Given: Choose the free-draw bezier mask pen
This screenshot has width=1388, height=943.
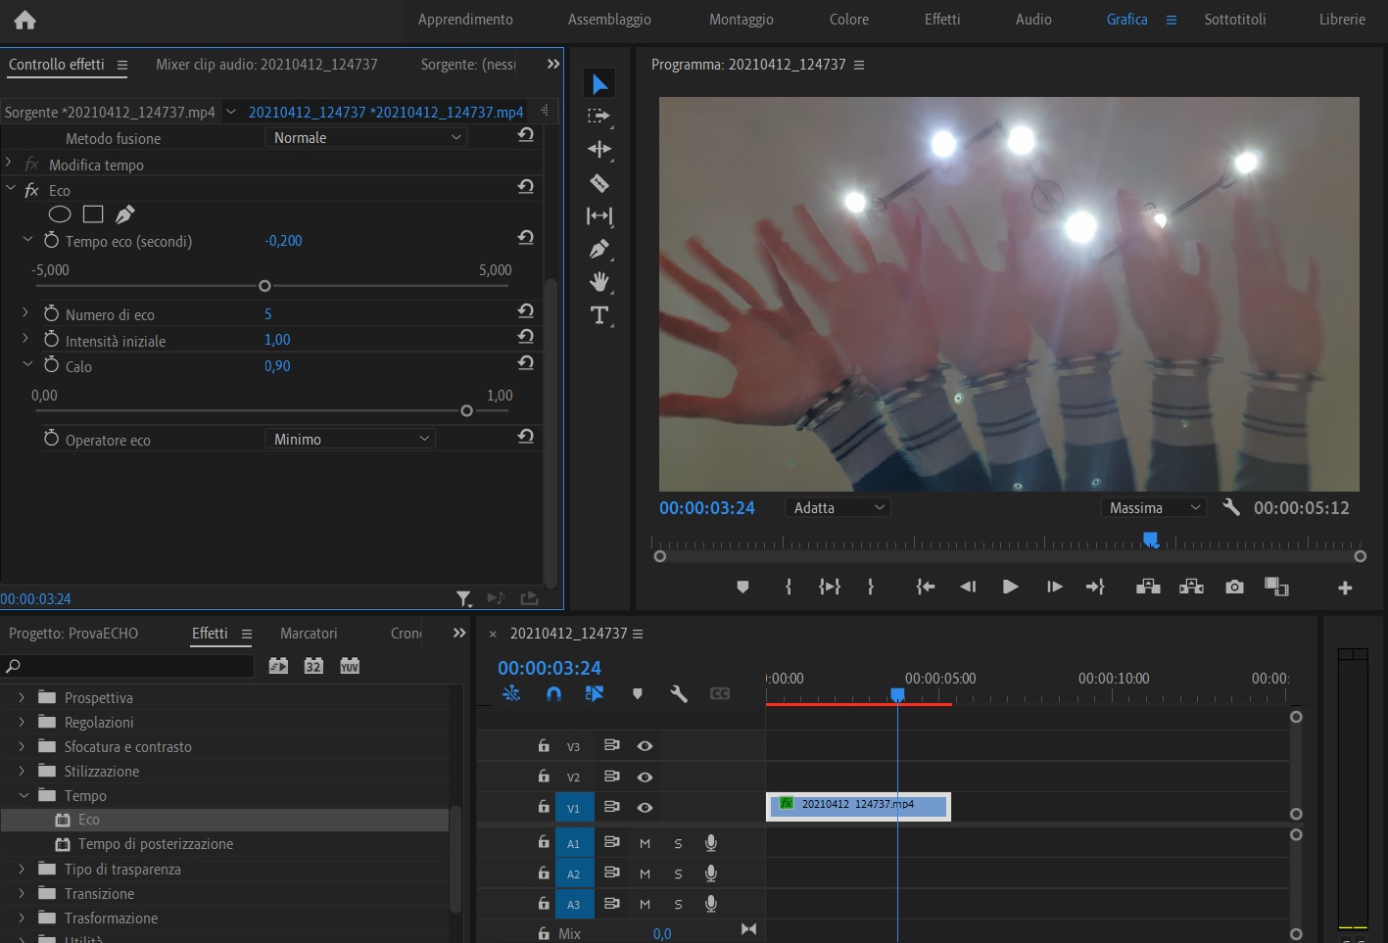Looking at the screenshot, I should (125, 214).
